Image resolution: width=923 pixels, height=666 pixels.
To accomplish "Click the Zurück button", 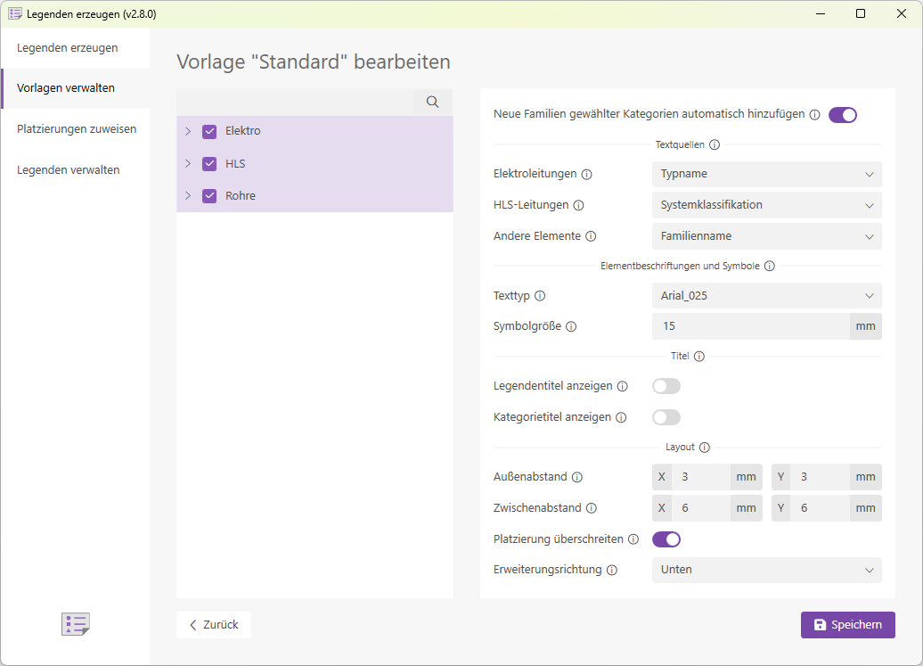I will (x=214, y=625).
